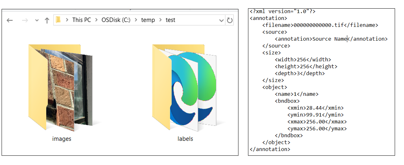Click the opening object tag

click(275, 87)
